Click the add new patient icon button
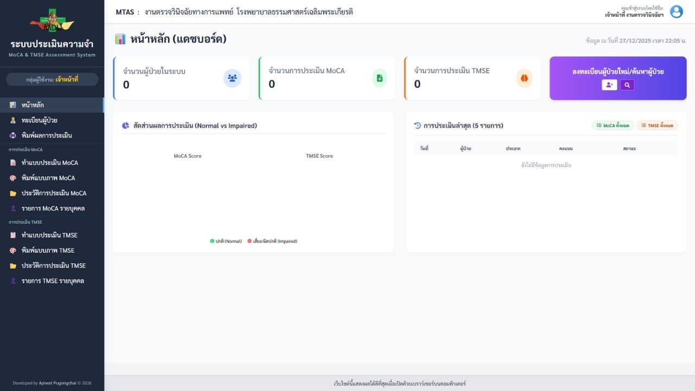Viewport: 695px width, 391px height. [609, 85]
